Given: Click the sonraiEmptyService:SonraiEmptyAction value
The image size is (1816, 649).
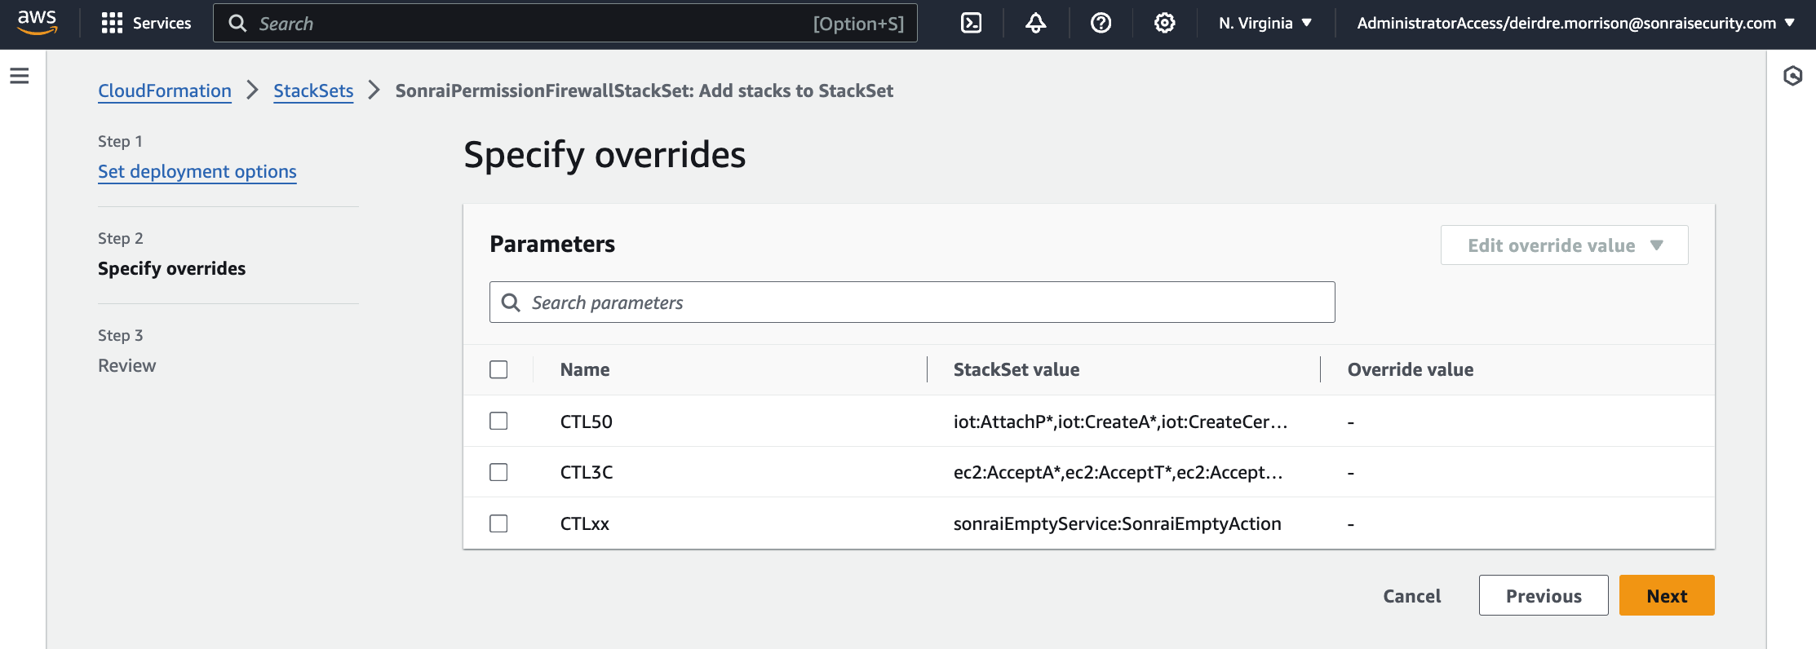Looking at the screenshot, I should [x=1117, y=523].
